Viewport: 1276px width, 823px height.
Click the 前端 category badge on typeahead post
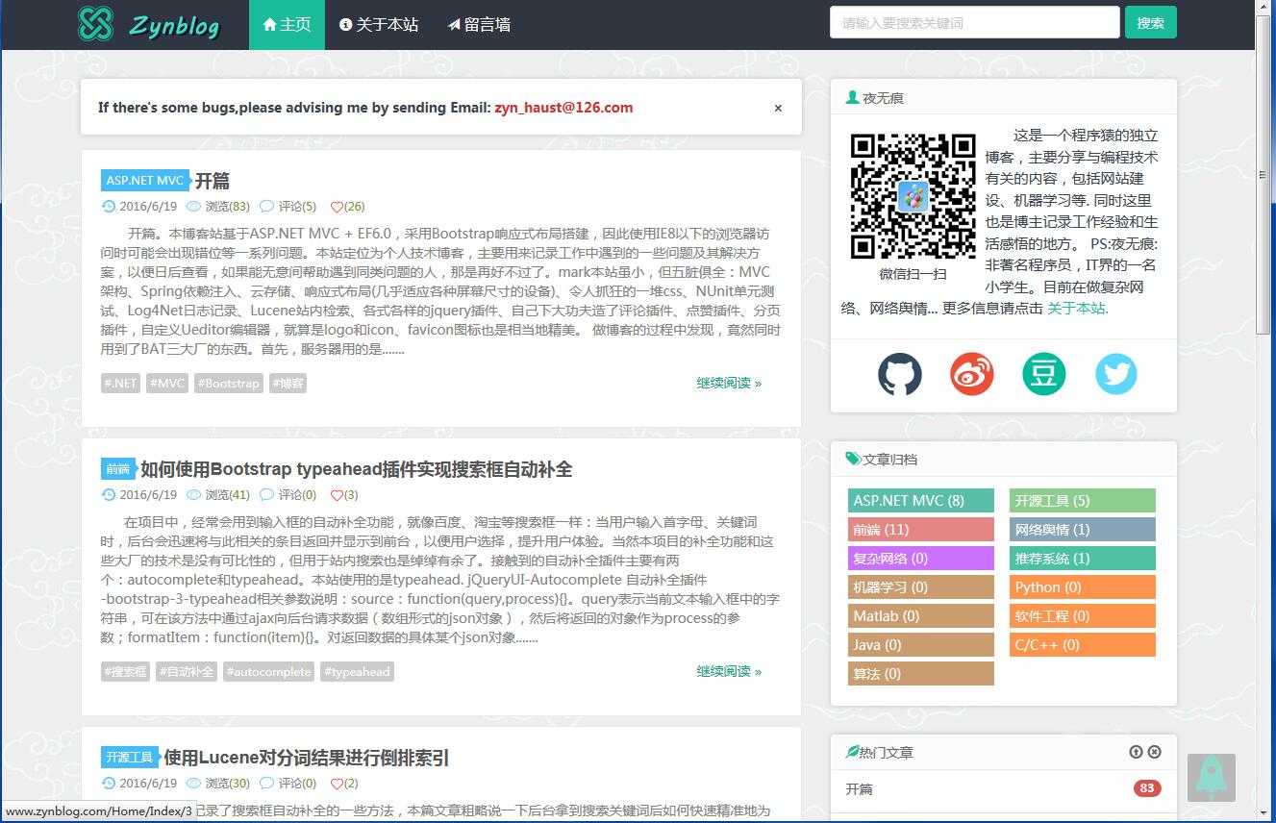(117, 469)
